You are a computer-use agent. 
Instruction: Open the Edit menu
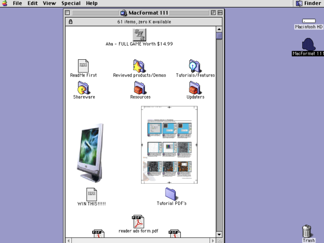32,4
